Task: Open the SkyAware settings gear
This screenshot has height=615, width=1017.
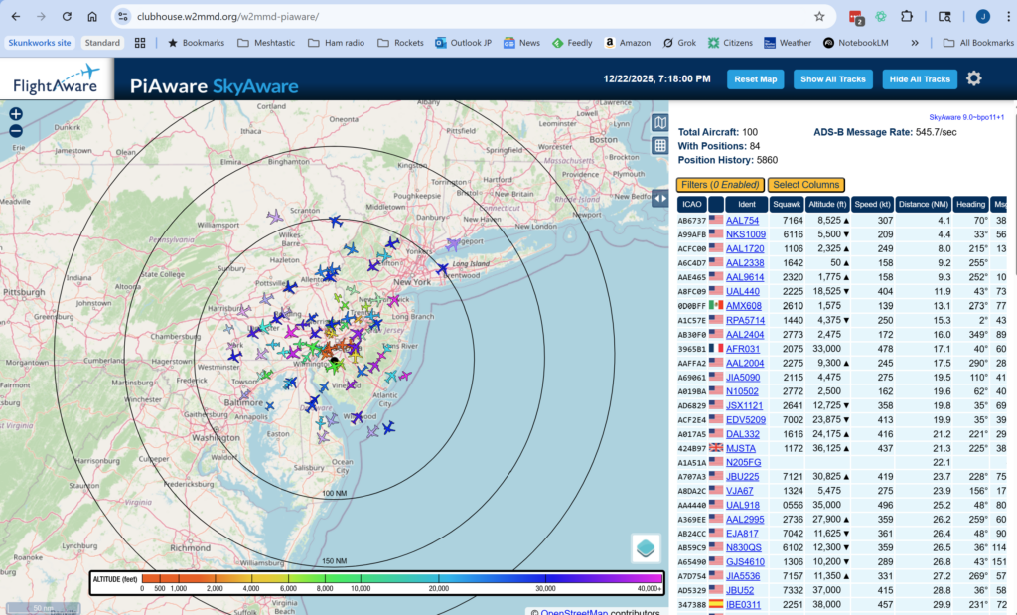Action: tap(974, 78)
